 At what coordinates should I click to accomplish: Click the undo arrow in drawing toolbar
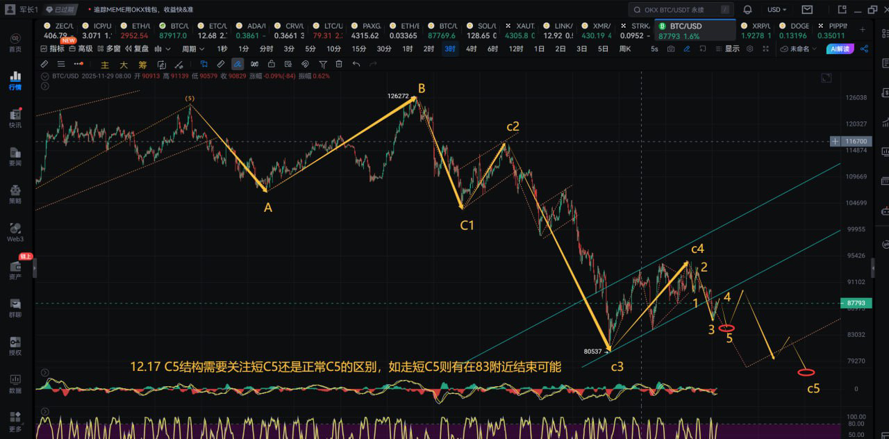point(356,64)
